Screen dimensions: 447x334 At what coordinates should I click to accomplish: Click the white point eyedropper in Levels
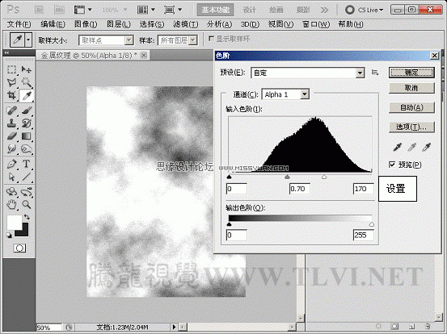[x=426, y=147]
